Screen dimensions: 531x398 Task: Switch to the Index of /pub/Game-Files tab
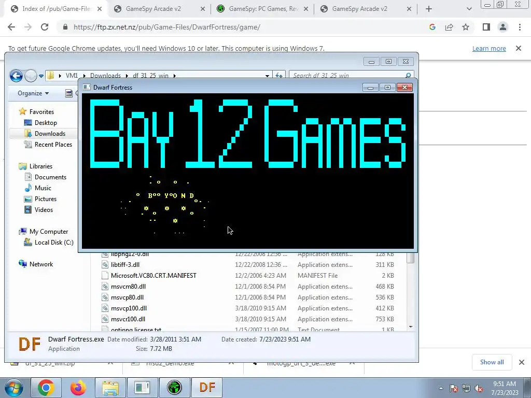tap(56, 9)
